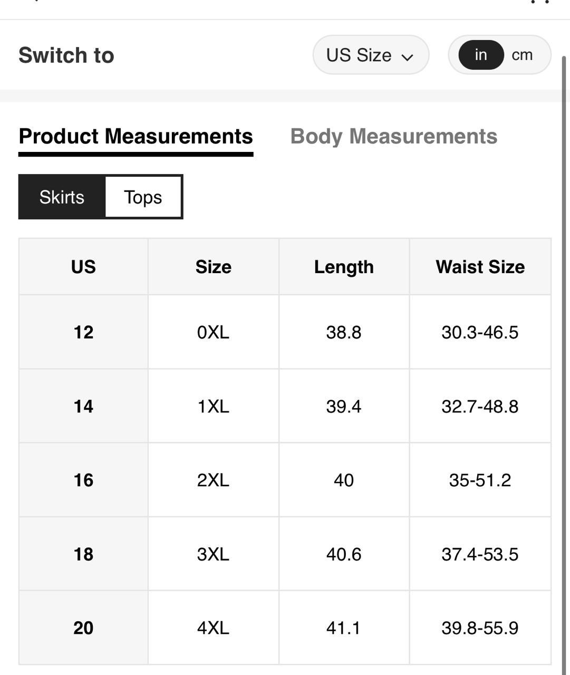The height and width of the screenshot is (675, 570).
Task: Open the US Size dropdown
Action: [x=371, y=55]
